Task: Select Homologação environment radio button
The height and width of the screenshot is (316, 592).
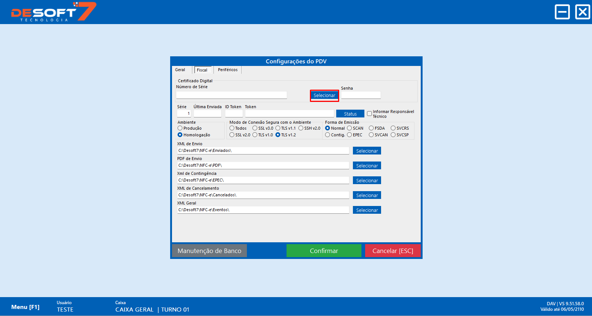Action: click(180, 135)
